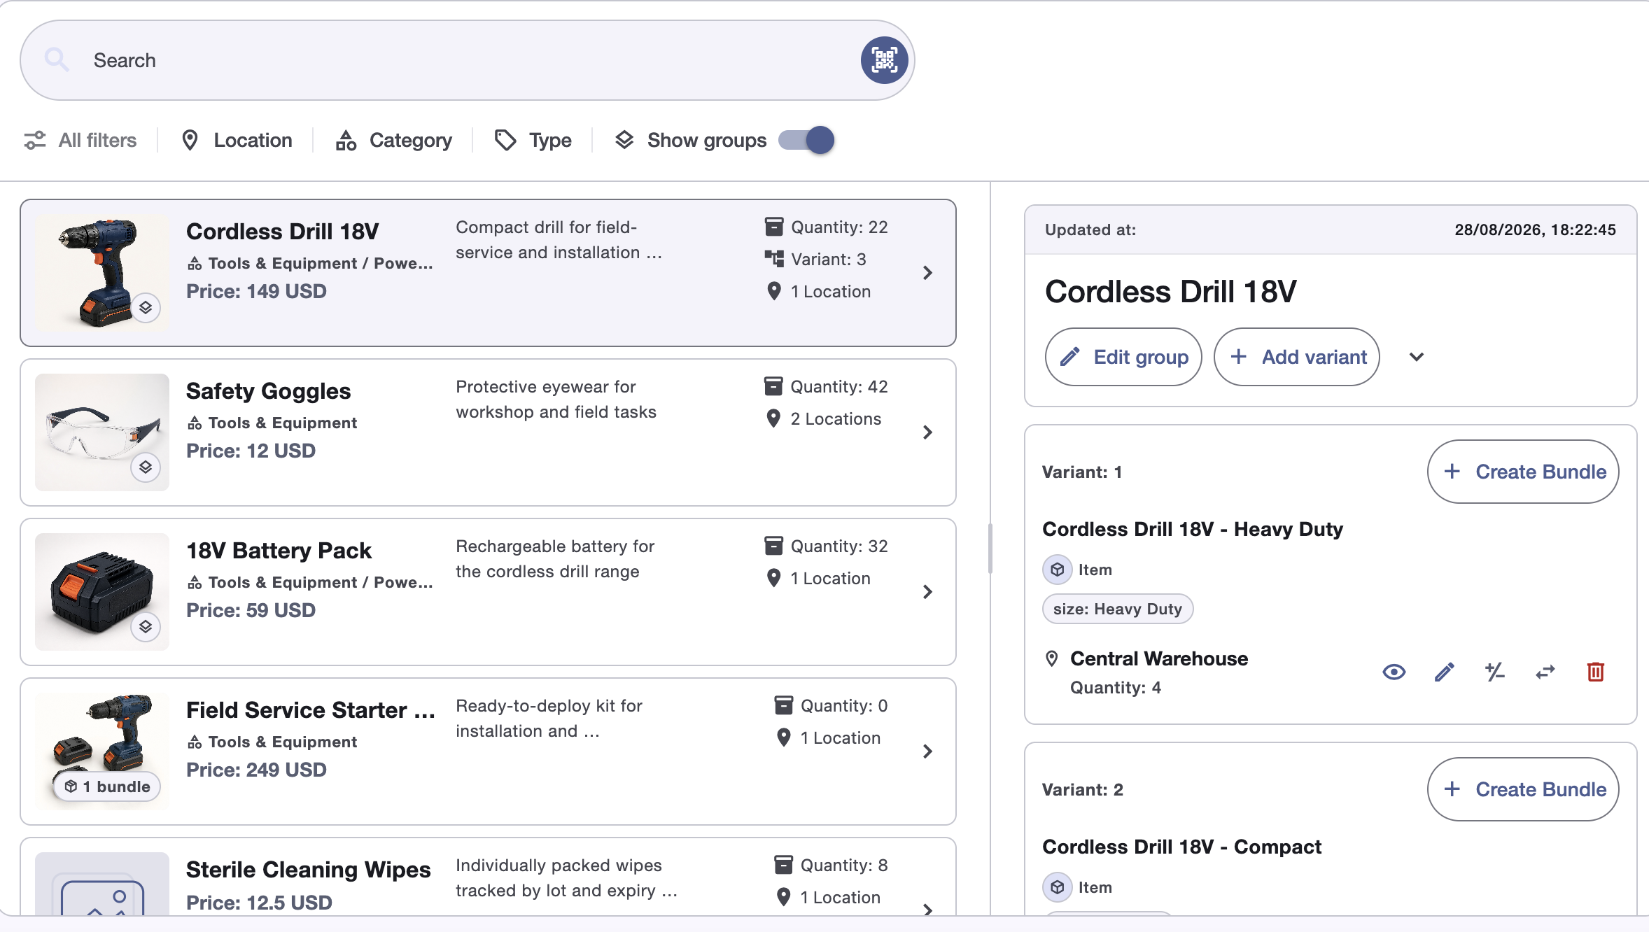The image size is (1649, 932).
Task: Click the Price: 249 USD text
Action: click(256, 770)
